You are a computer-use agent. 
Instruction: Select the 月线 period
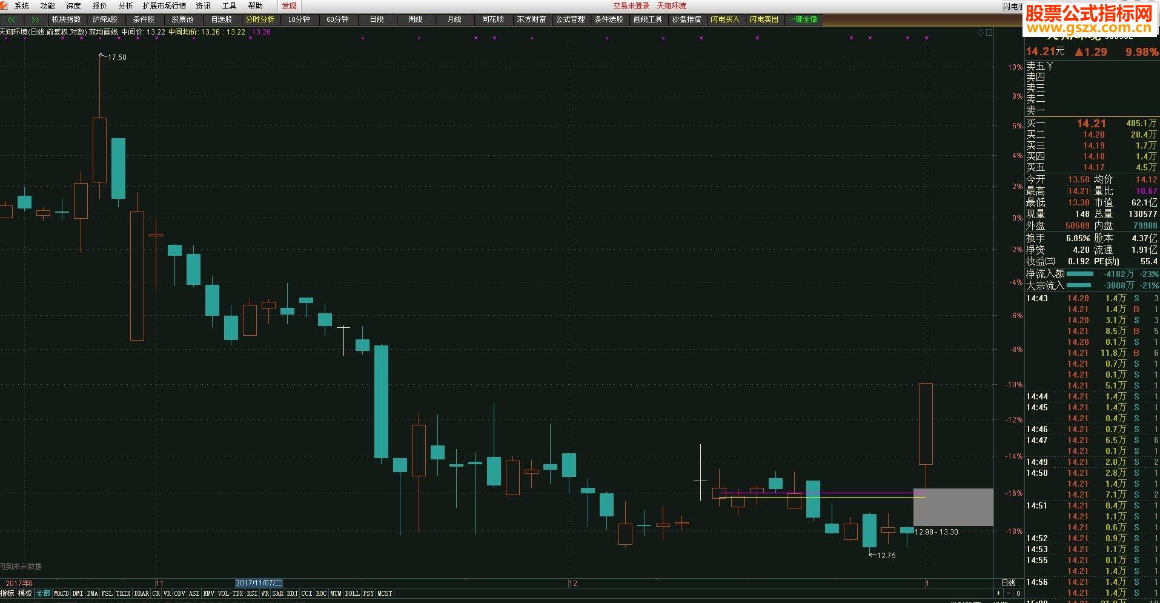point(454,19)
